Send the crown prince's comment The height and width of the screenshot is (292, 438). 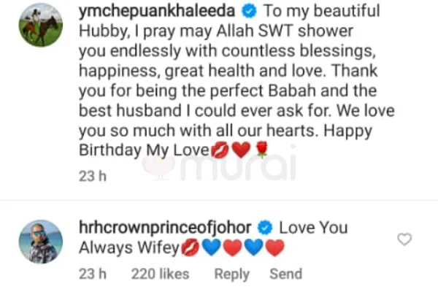(x=285, y=274)
